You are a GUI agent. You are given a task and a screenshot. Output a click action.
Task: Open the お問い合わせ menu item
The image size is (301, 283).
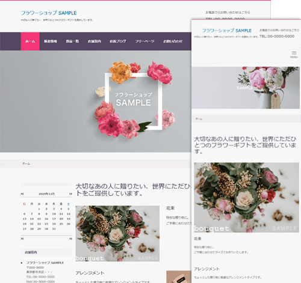coord(173,41)
